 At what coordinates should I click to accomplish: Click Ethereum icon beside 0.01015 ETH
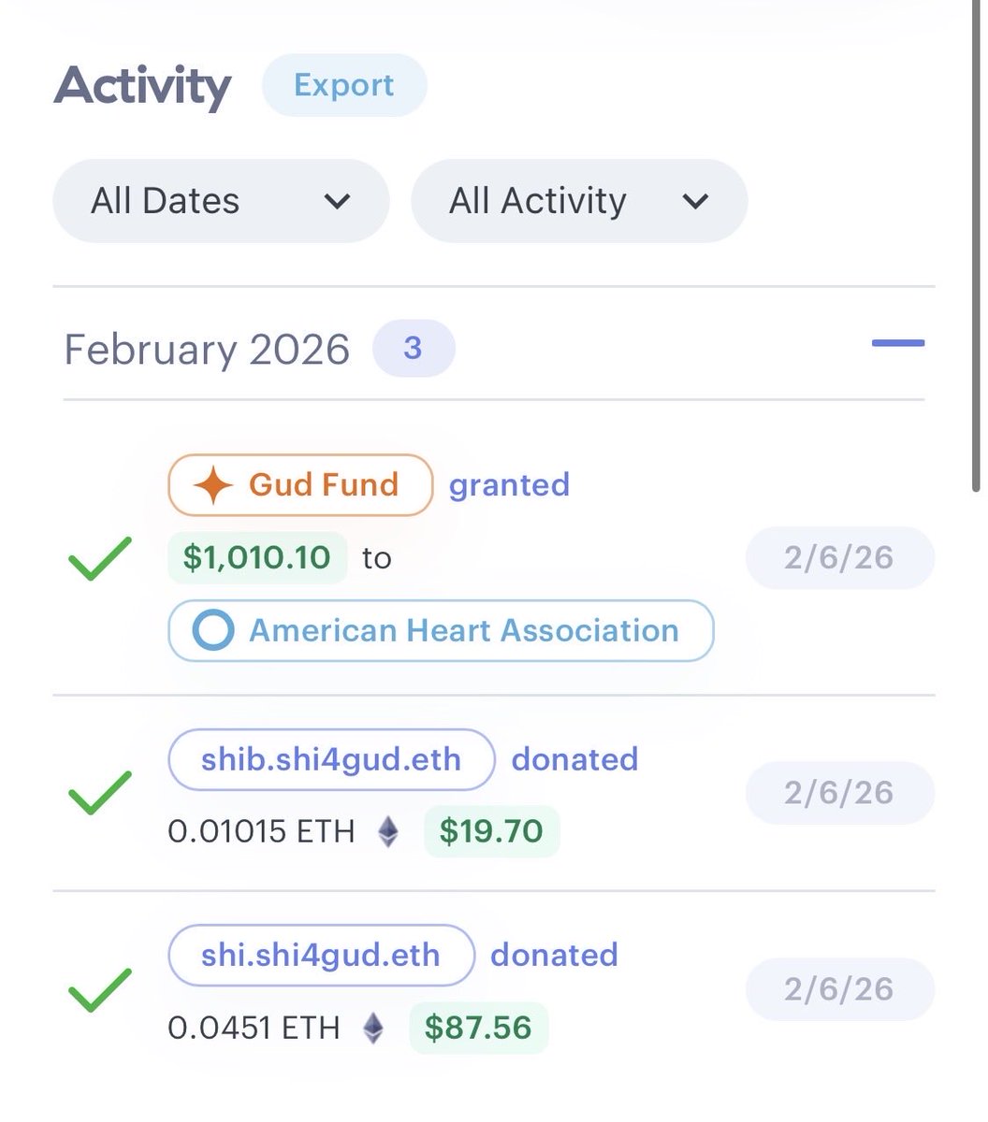(388, 831)
